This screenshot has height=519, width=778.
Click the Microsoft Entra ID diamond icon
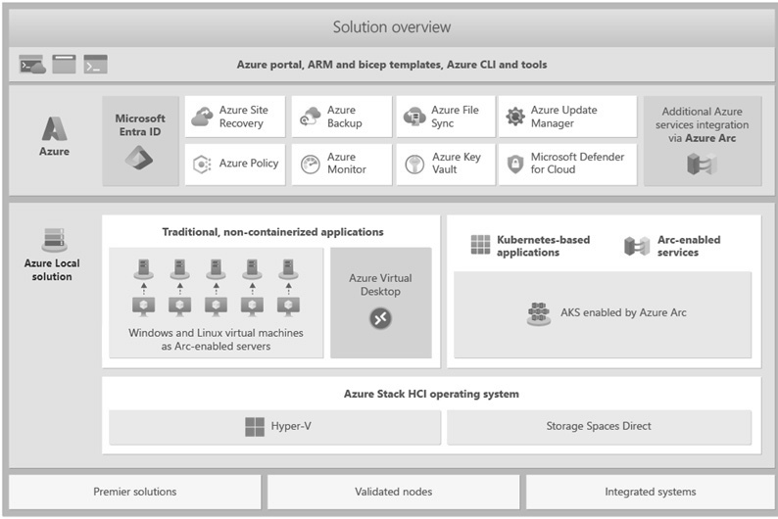click(x=139, y=158)
